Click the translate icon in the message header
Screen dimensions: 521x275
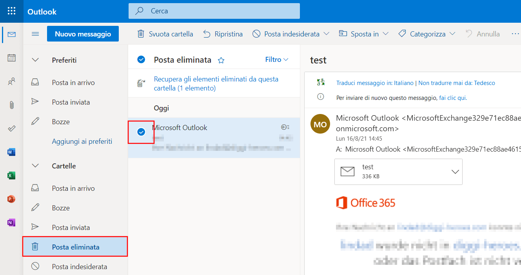click(x=321, y=83)
